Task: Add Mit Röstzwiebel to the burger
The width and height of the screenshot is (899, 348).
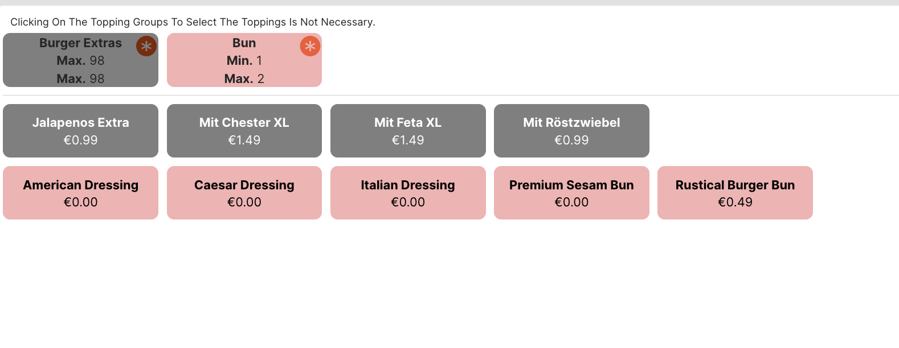Action: 571,131
